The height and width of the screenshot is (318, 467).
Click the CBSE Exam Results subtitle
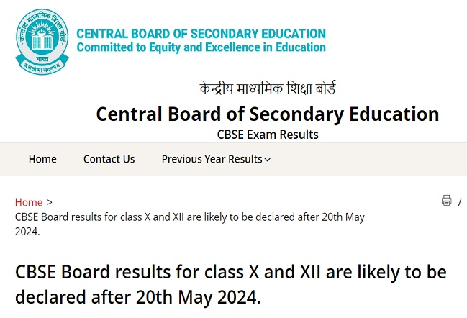point(268,135)
